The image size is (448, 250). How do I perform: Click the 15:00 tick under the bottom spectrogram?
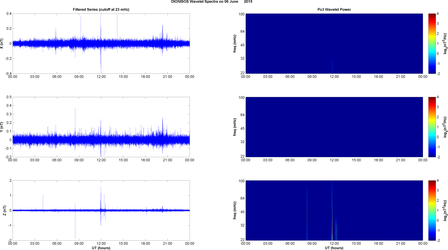356,244
